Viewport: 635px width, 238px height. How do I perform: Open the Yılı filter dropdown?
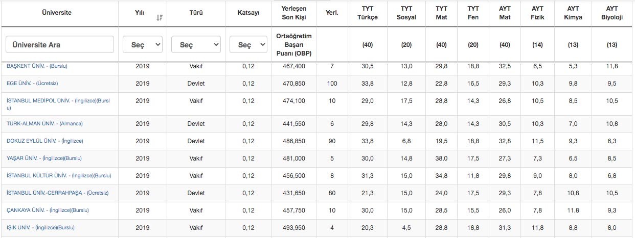(x=143, y=45)
